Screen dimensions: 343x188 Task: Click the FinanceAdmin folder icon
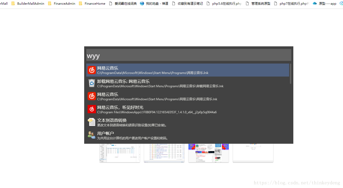point(50,3)
